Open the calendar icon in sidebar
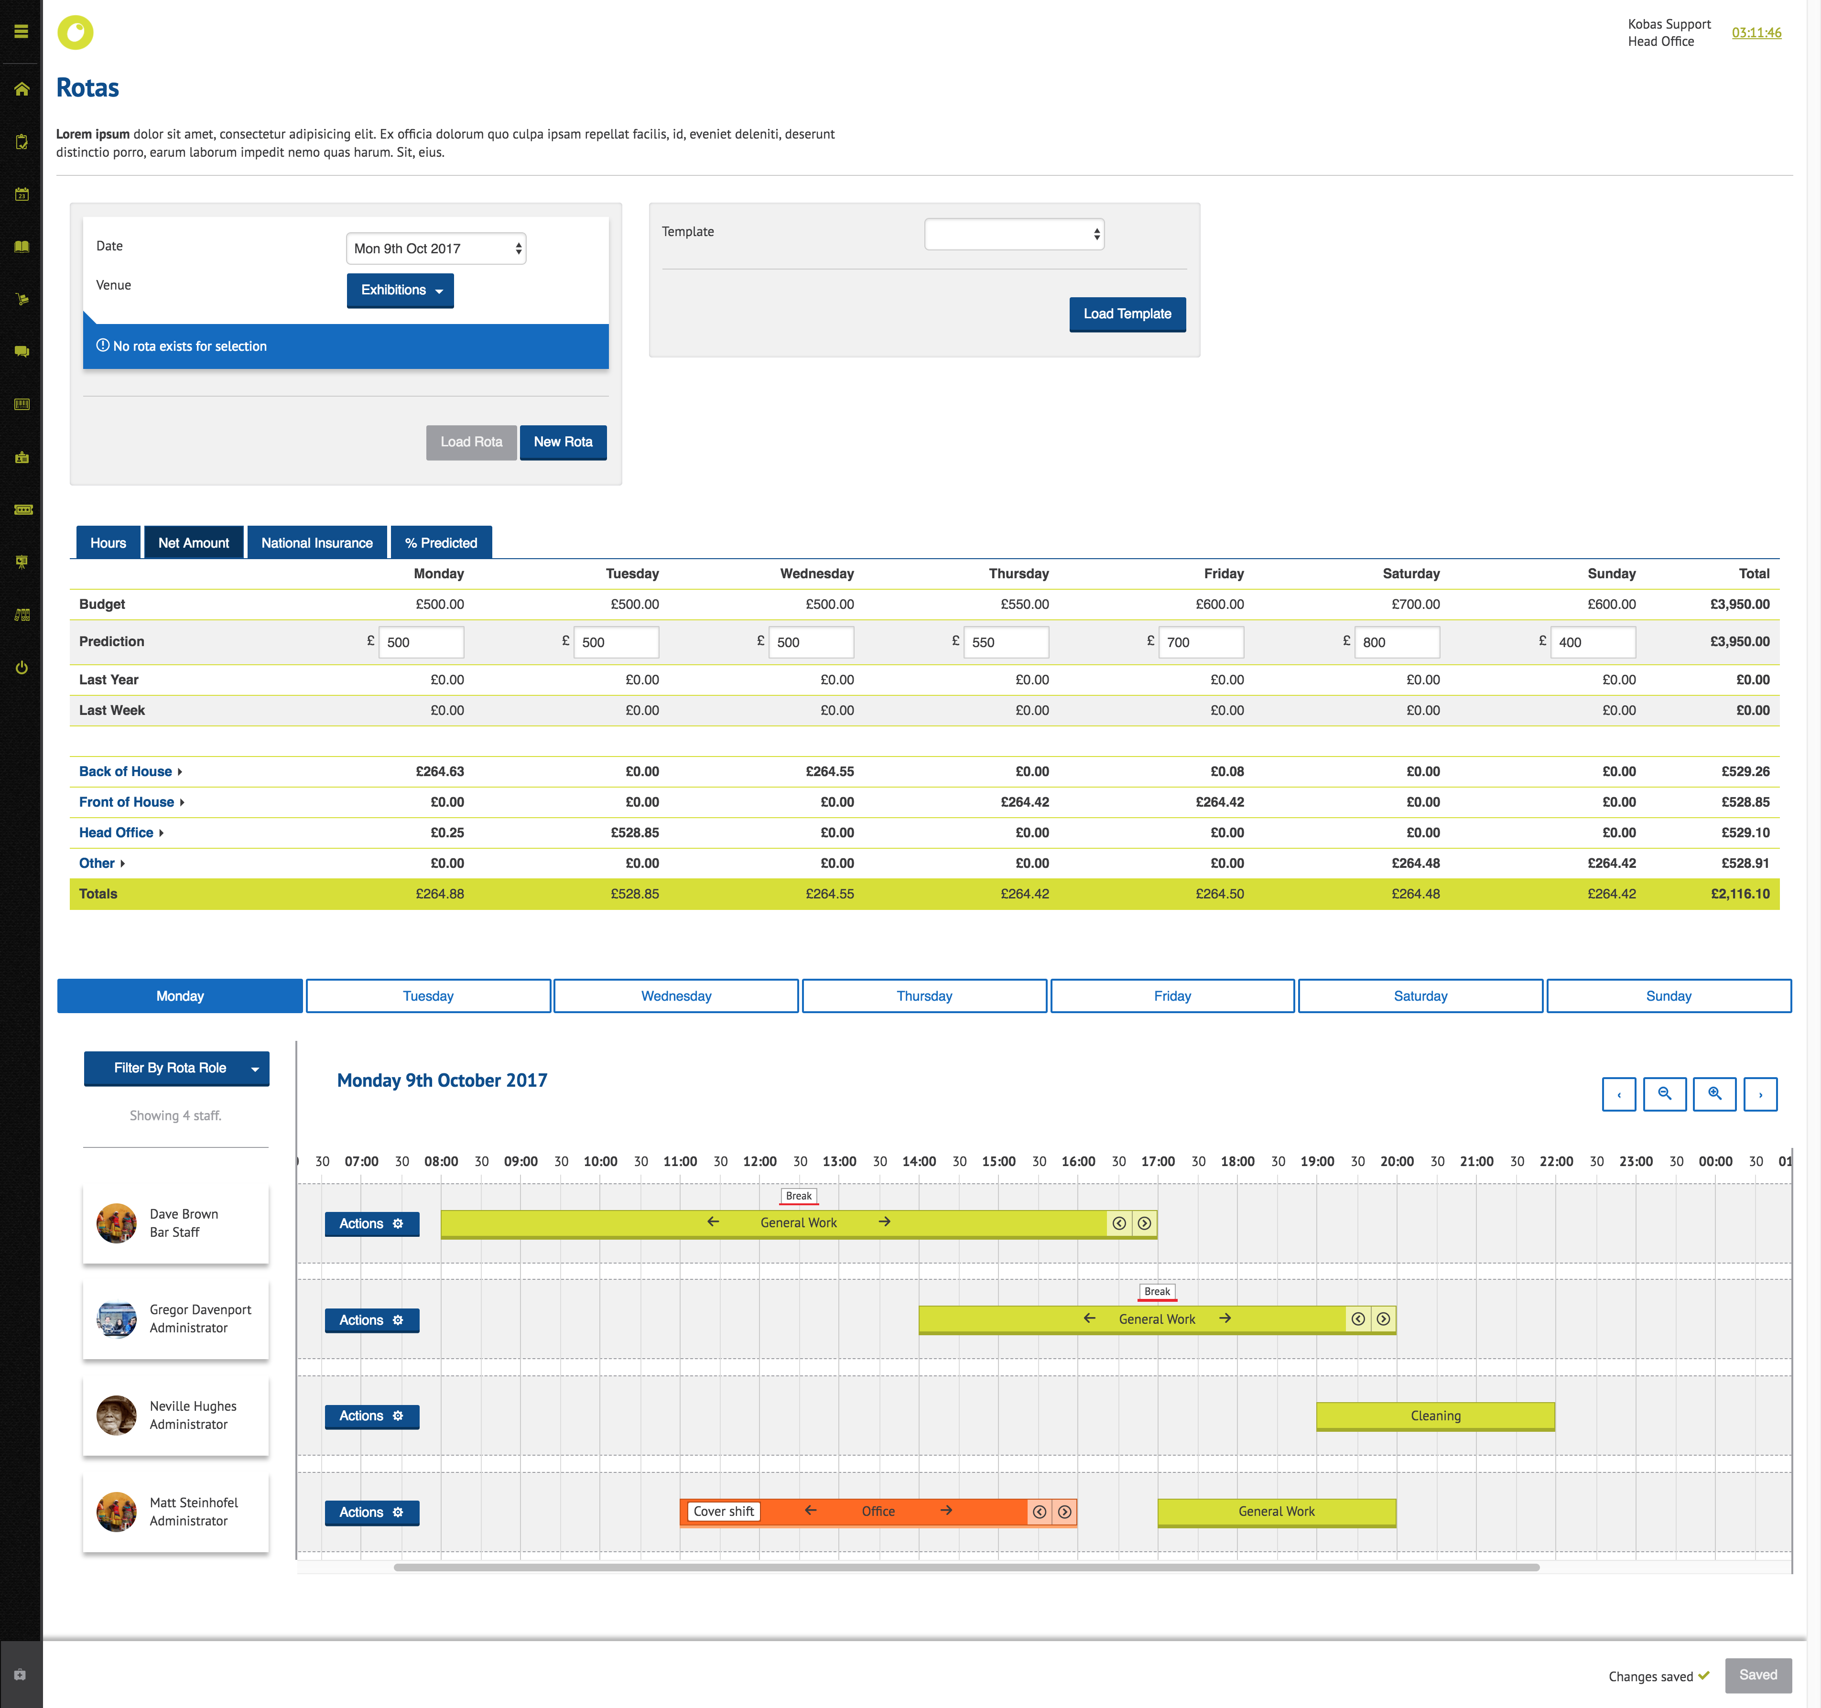 (x=21, y=194)
